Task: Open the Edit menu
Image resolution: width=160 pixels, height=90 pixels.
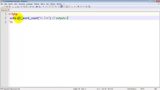Action: (6, 4)
